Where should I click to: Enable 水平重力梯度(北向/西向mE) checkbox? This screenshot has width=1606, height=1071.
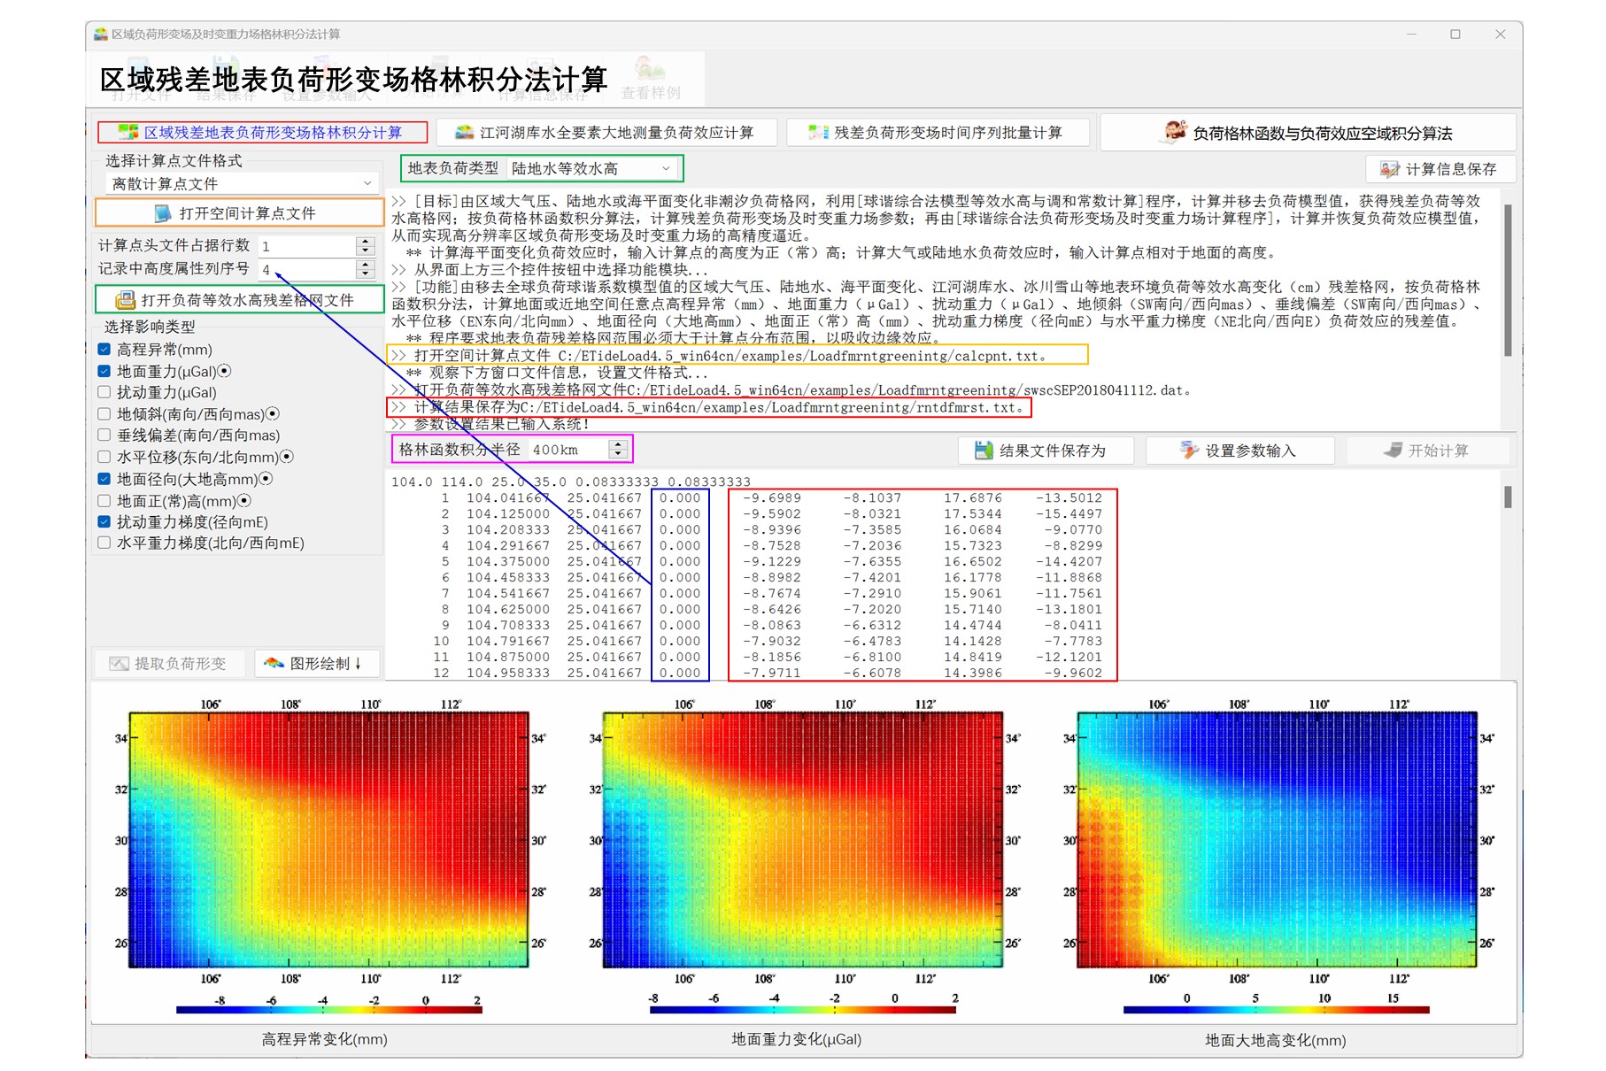tap(104, 543)
